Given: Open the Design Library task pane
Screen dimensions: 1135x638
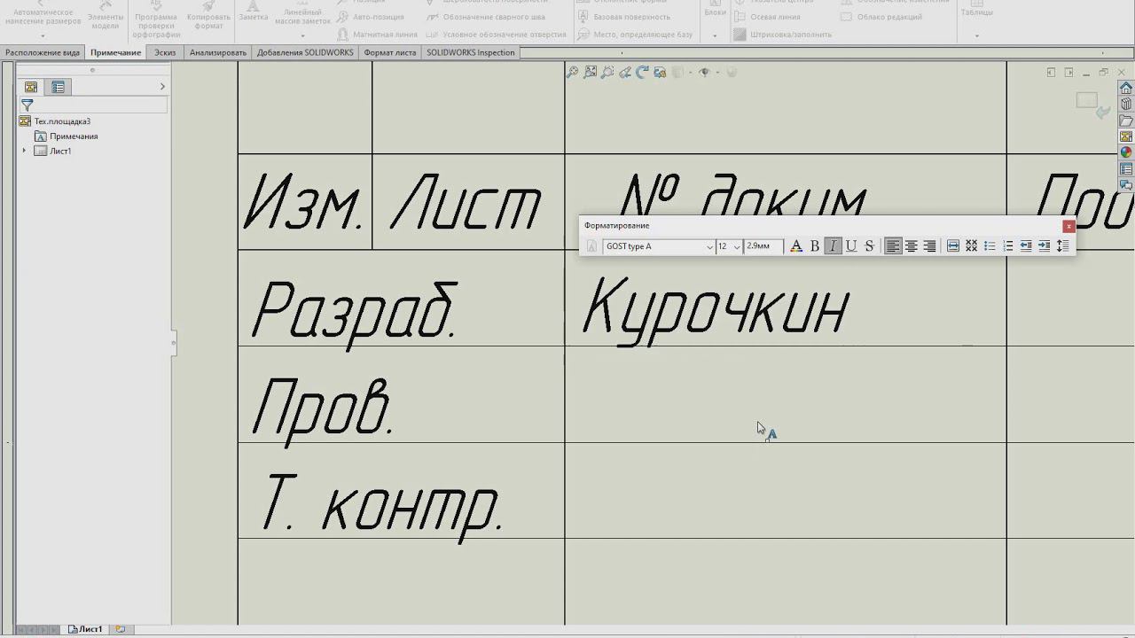Looking at the screenshot, I should tap(1126, 104).
